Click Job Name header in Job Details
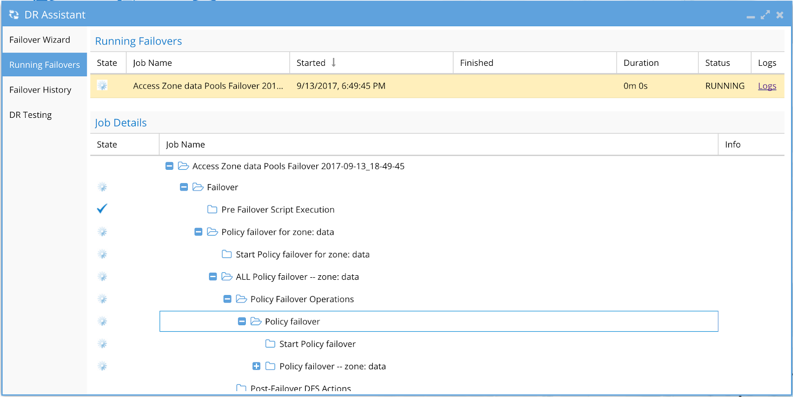The image size is (793, 397). coord(439,145)
